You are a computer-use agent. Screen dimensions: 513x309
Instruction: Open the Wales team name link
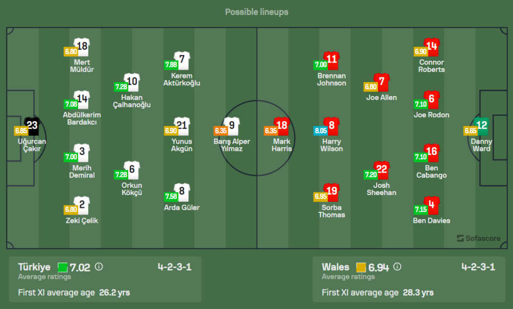pyautogui.click(x=336, y=267)
